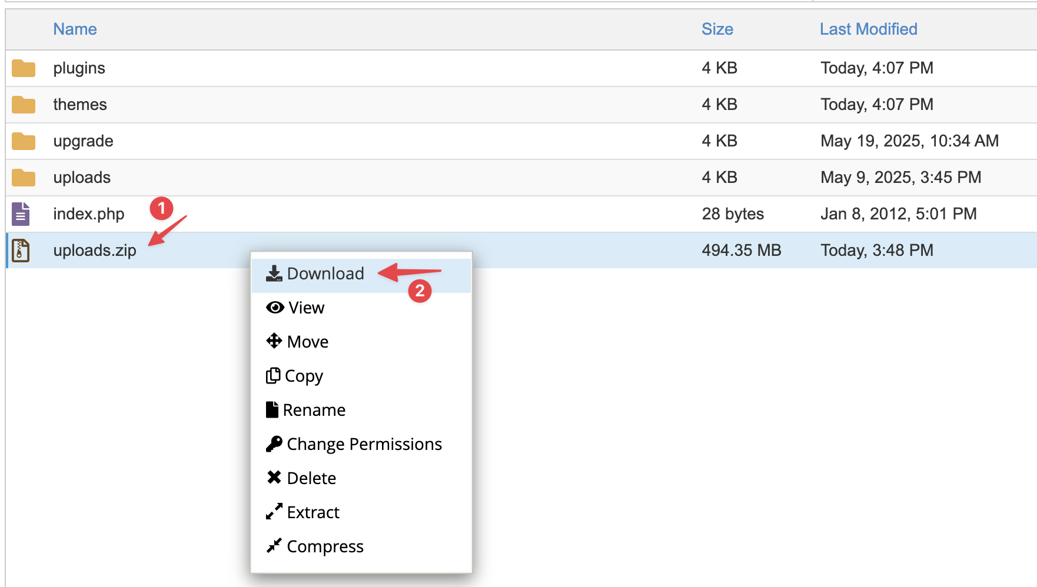This screenshot has width=1037, height=587.
Task: Select the uploads folder name
Action: [x=82, y=178]
